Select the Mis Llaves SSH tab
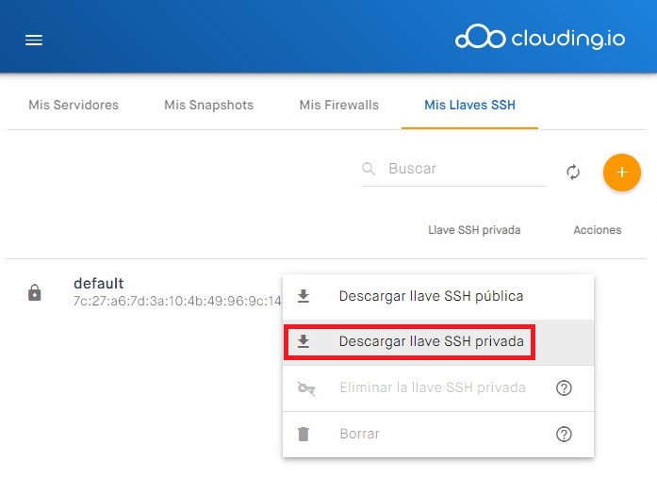Image resolution: width=657 pixels, height=478 pixels. (469, 105)
